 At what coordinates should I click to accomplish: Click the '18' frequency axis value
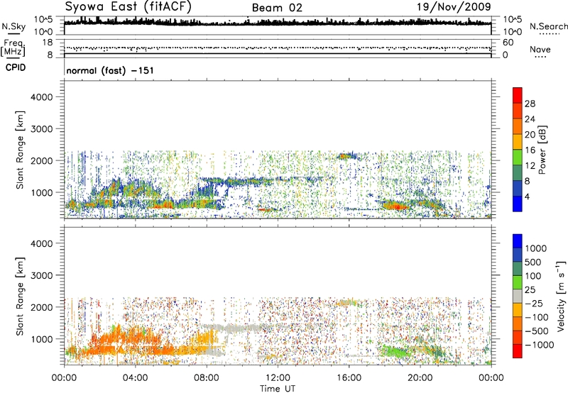(48, 43)
